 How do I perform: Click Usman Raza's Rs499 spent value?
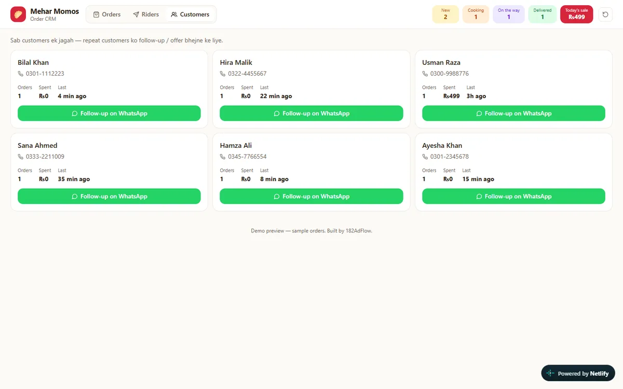pyautogui.click(x=451, y=96)
